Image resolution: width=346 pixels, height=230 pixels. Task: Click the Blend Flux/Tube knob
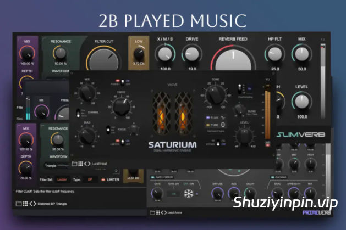coord(239,109)
